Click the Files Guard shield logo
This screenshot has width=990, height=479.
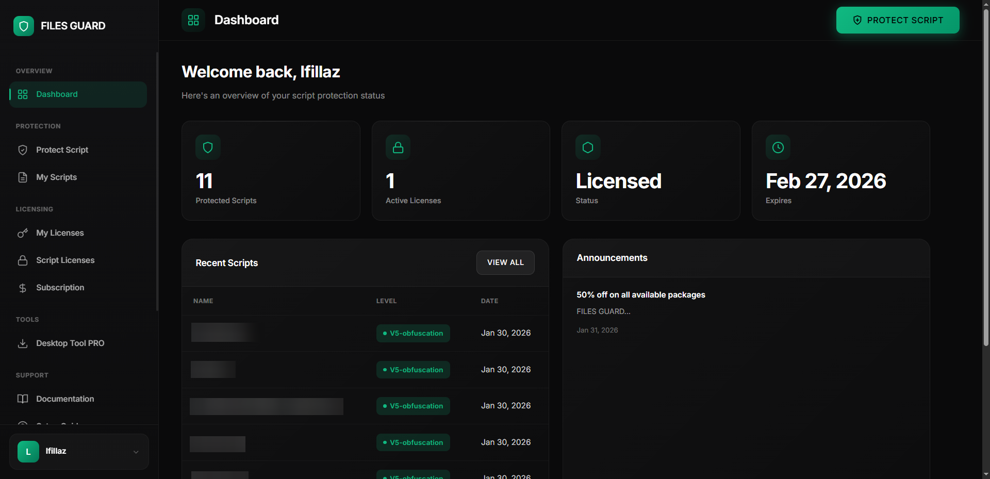pos(24,26)
